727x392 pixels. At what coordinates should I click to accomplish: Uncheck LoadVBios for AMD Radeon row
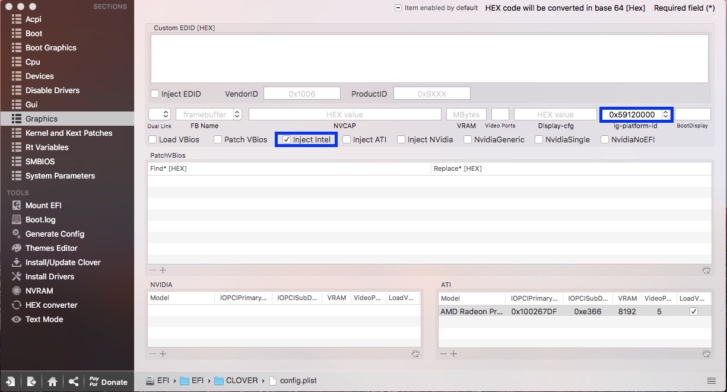(x=693, y=311)
